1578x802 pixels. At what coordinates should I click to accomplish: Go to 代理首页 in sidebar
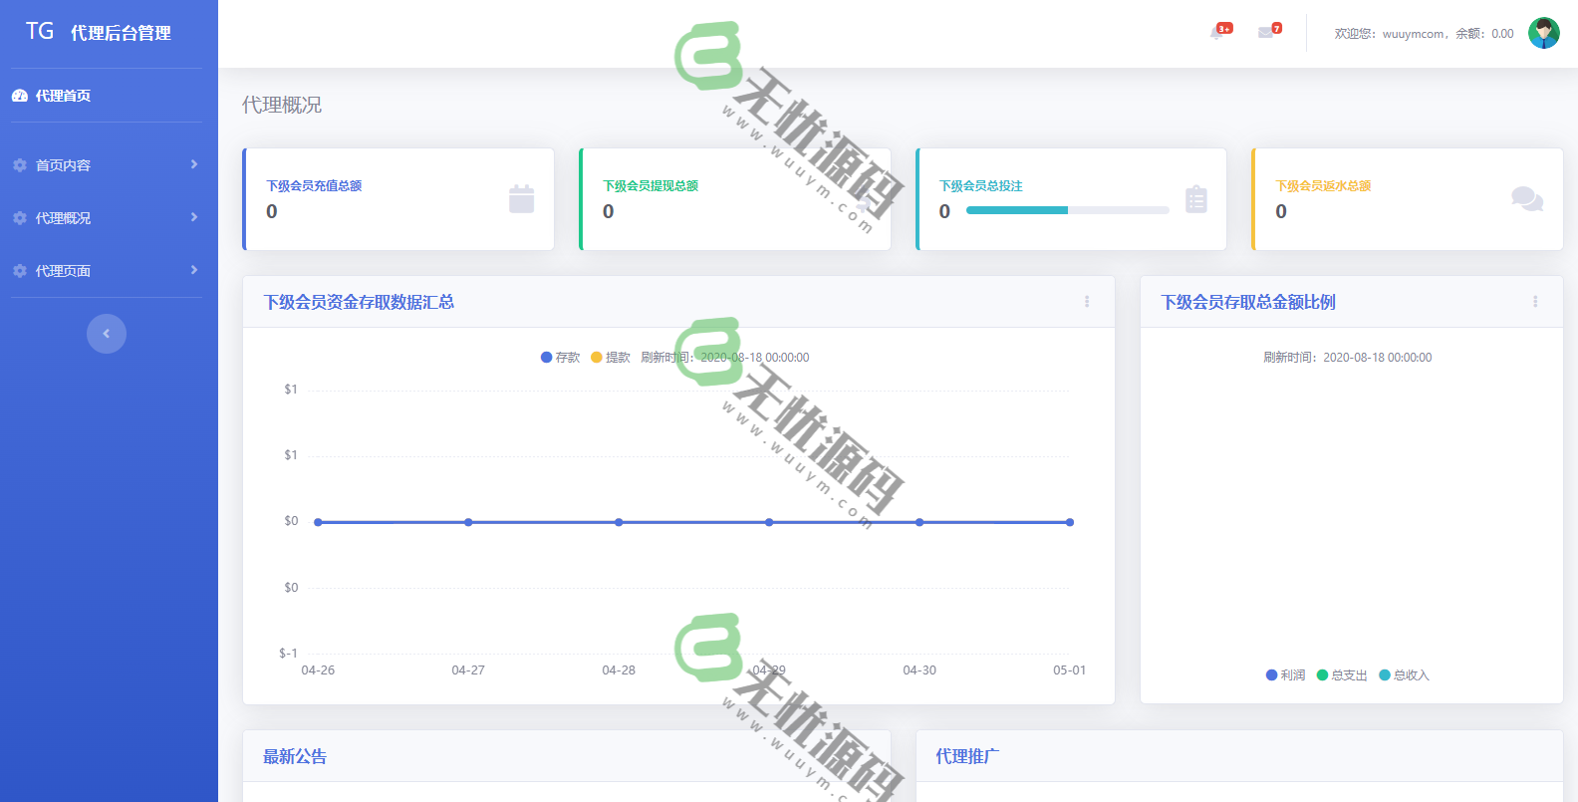(x=63, y=96)
